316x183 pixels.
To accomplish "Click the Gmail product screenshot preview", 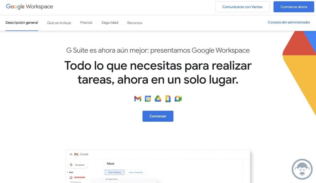I will [158, 166].
